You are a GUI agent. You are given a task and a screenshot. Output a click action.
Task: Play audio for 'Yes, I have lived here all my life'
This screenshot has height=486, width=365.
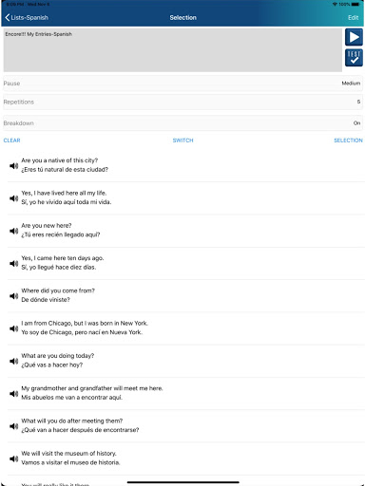[x=13, y=198]
